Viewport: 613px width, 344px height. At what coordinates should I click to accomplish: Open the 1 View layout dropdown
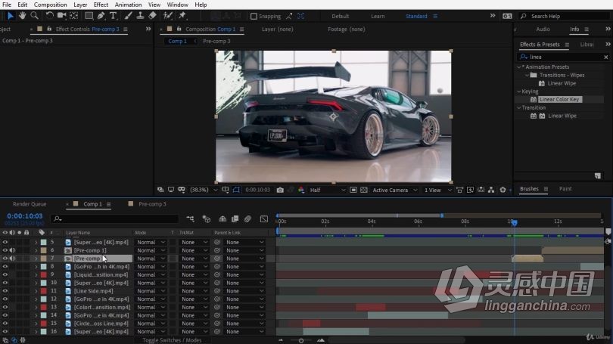click(438, 190)
